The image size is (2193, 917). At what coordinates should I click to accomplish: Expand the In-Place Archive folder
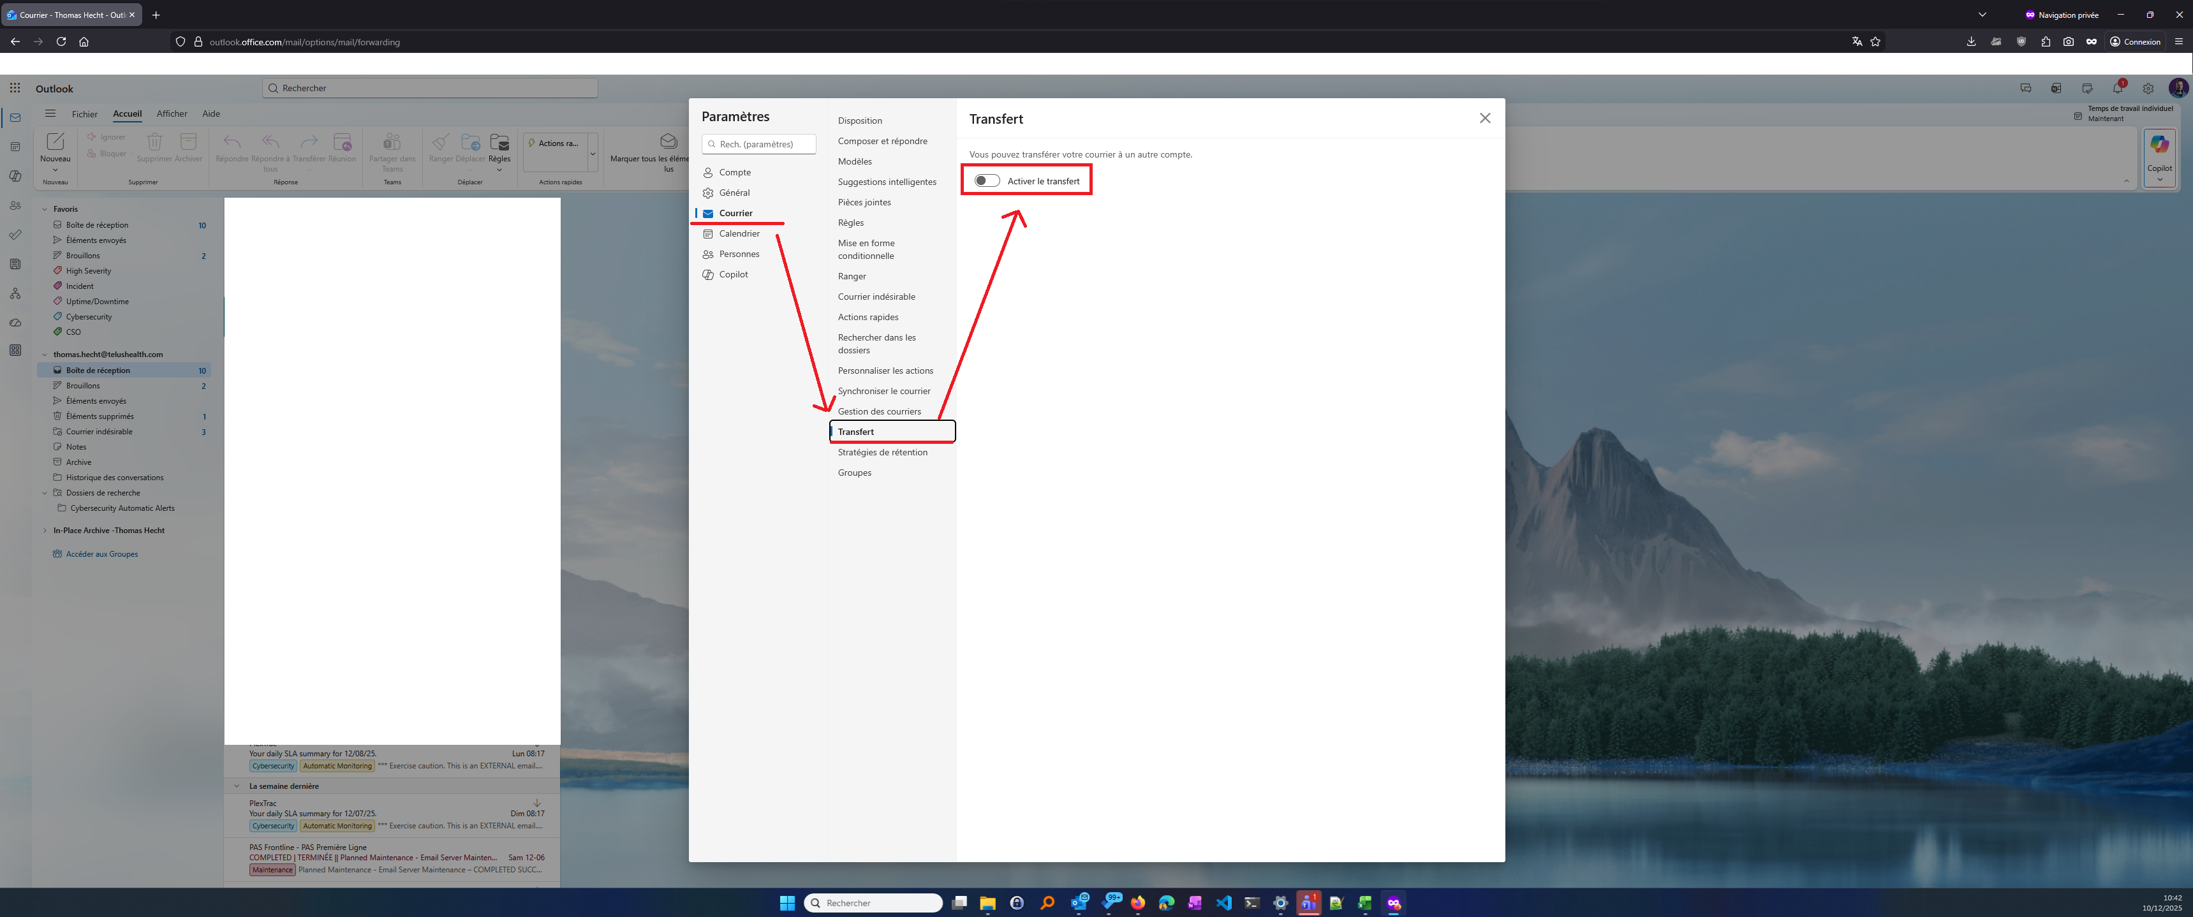(45, 531)
